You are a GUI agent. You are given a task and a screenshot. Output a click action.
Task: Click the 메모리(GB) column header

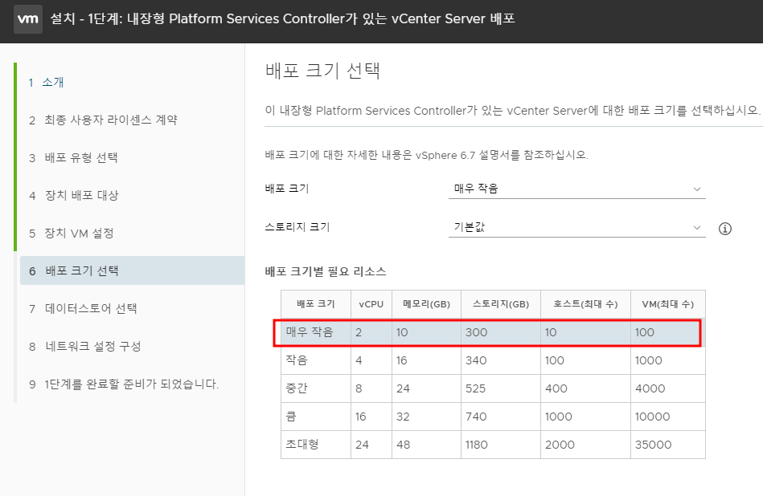click(426, 304)
